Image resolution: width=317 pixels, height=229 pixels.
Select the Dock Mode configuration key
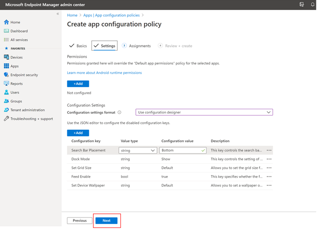click(x=80, y=159)
